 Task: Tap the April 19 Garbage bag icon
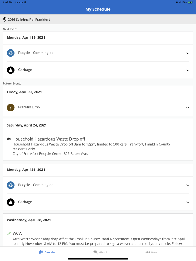[11, 70]
